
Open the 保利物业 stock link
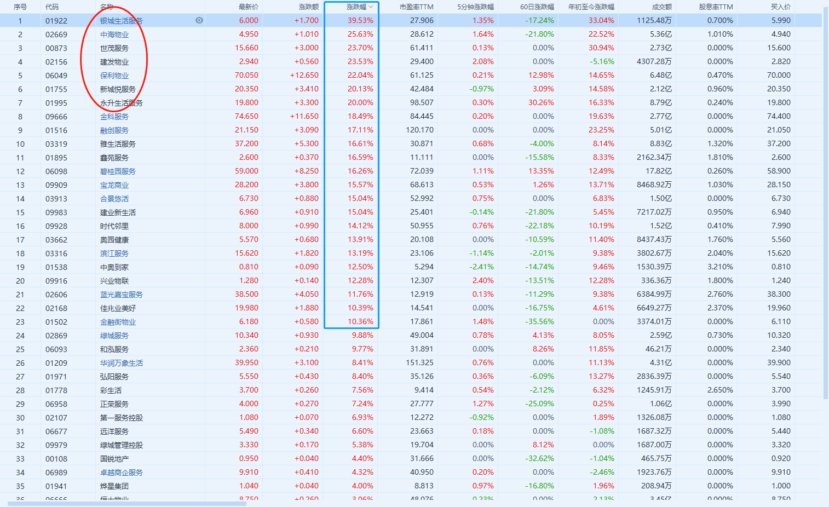coord(114,76)
